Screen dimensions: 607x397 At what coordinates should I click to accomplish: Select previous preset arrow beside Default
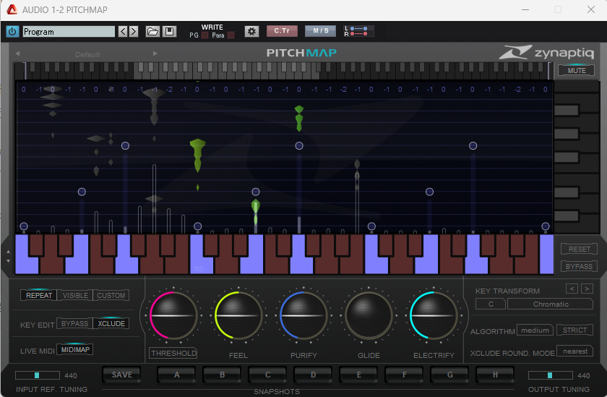coord(17,54)
